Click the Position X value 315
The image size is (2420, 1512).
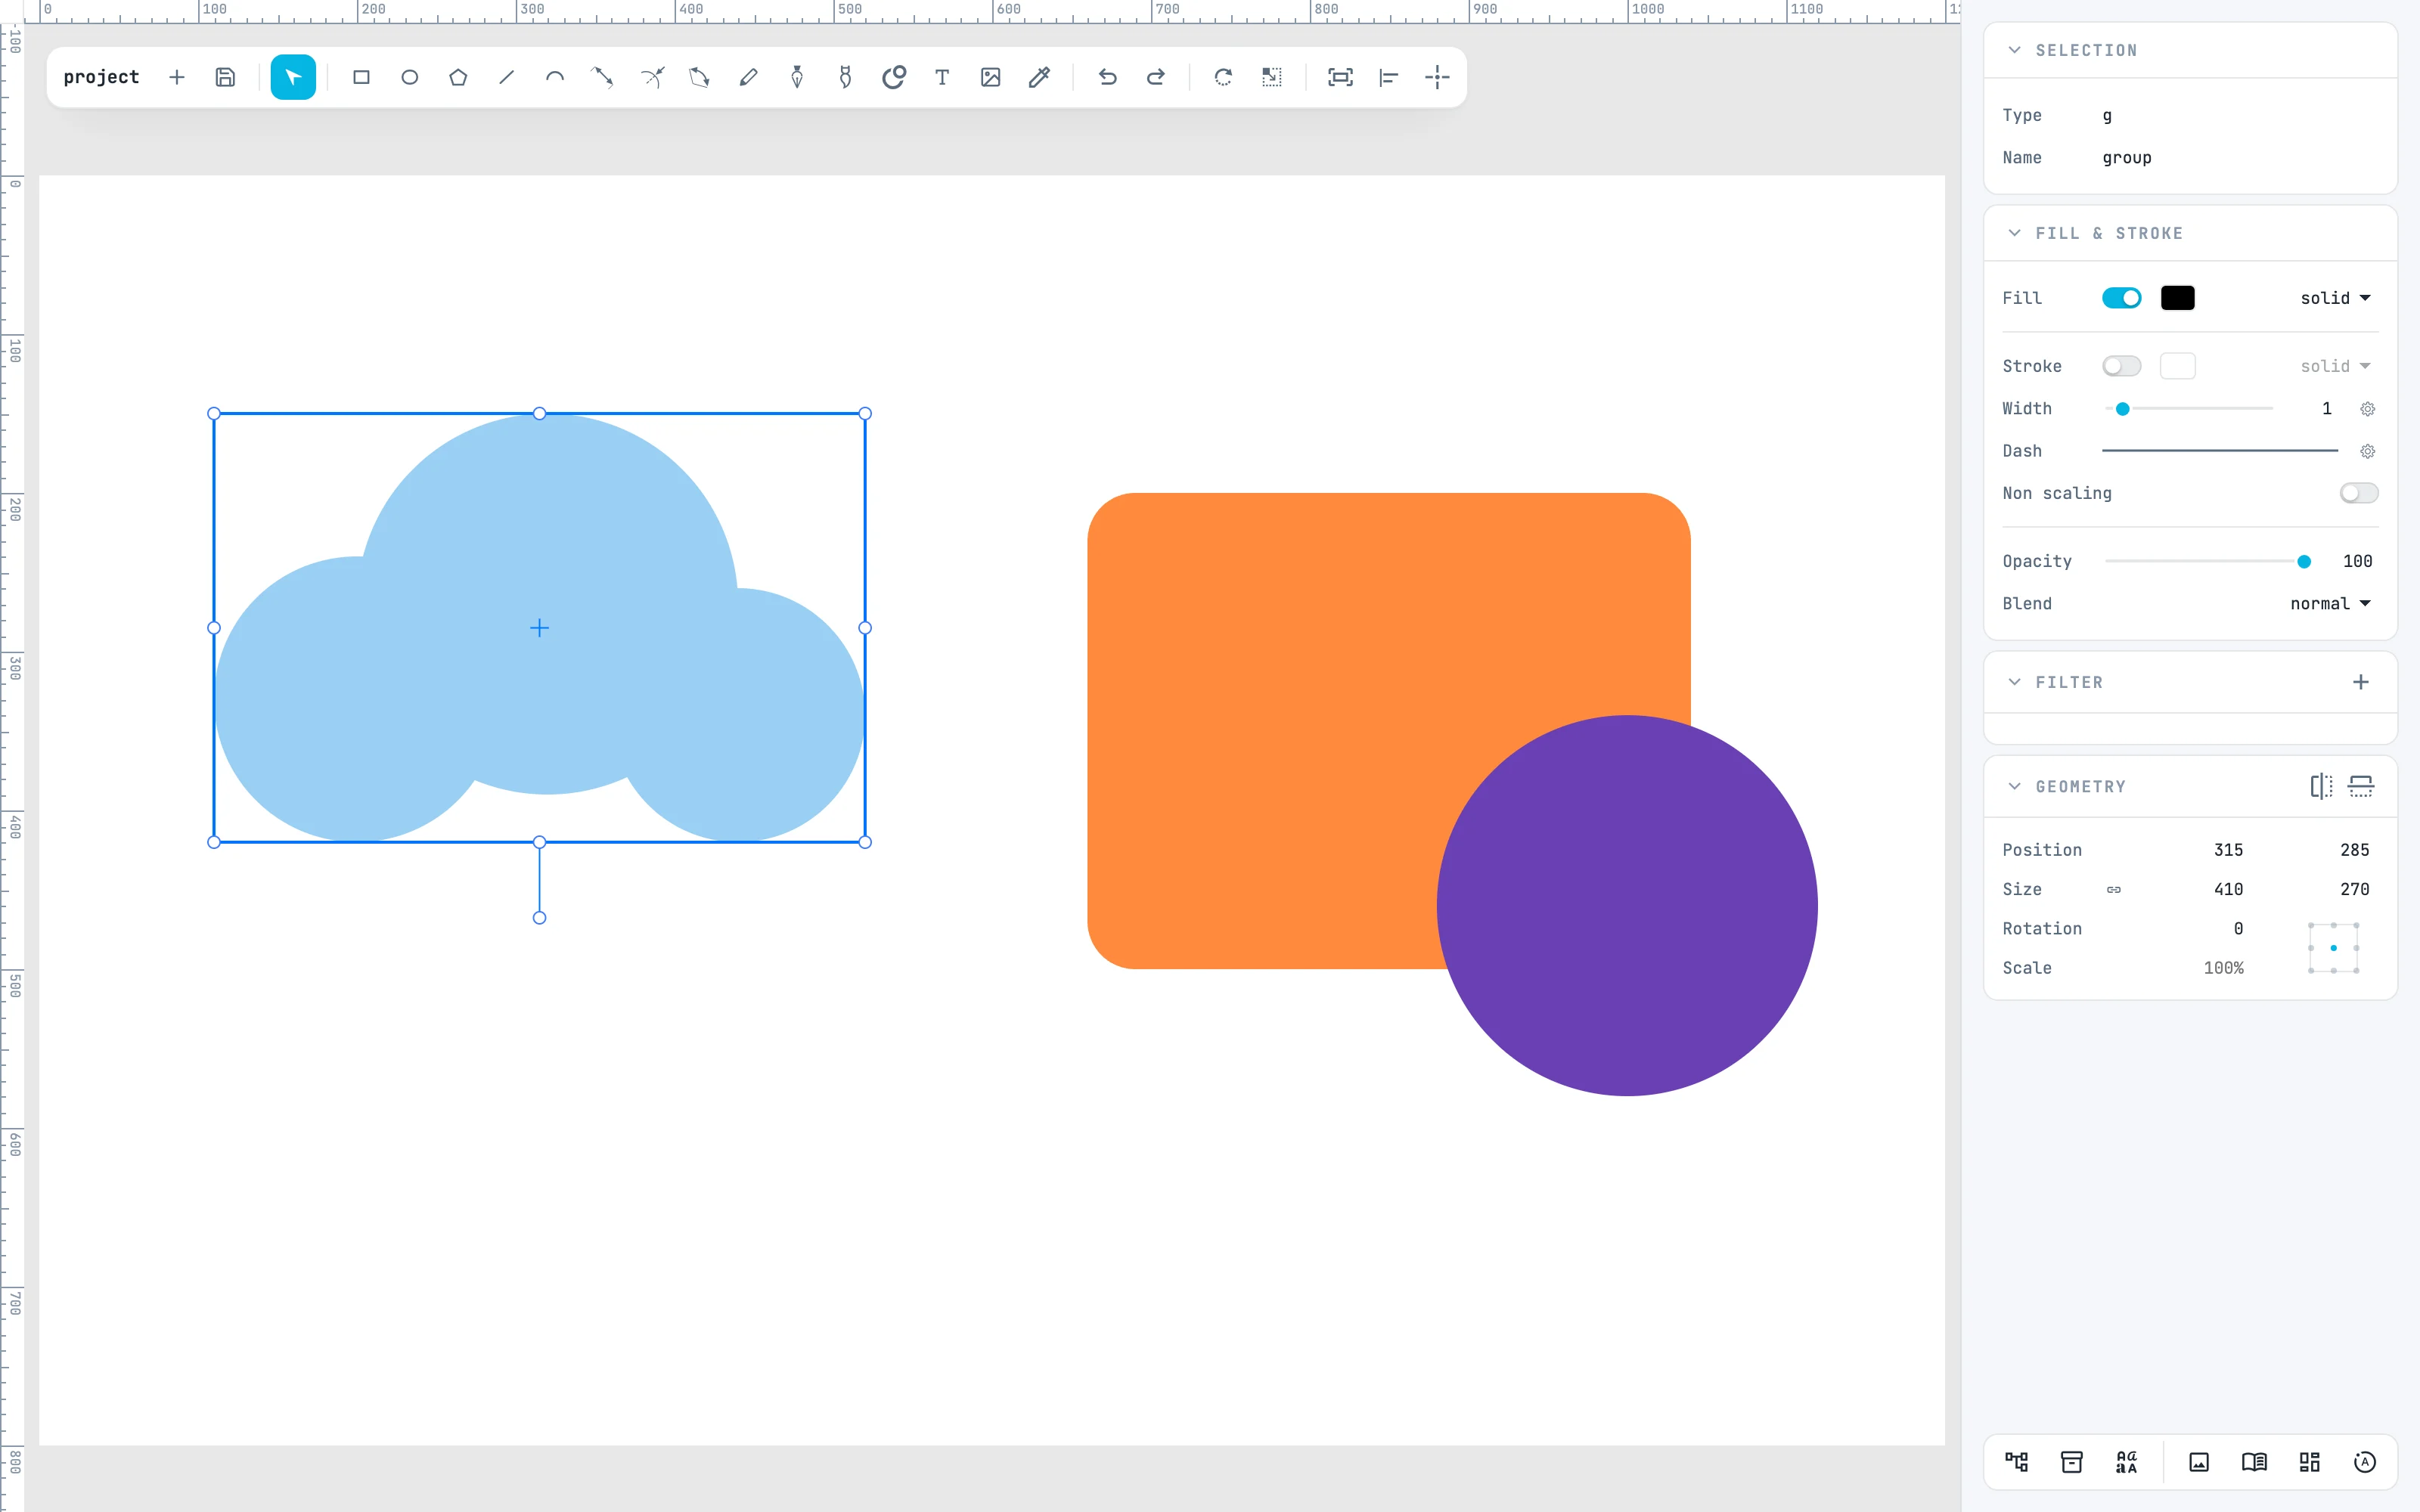pos(2228,850)
